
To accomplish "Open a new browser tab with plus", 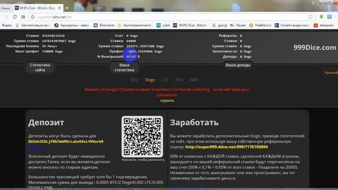I will pyautogui.click(x=67, y=8).
